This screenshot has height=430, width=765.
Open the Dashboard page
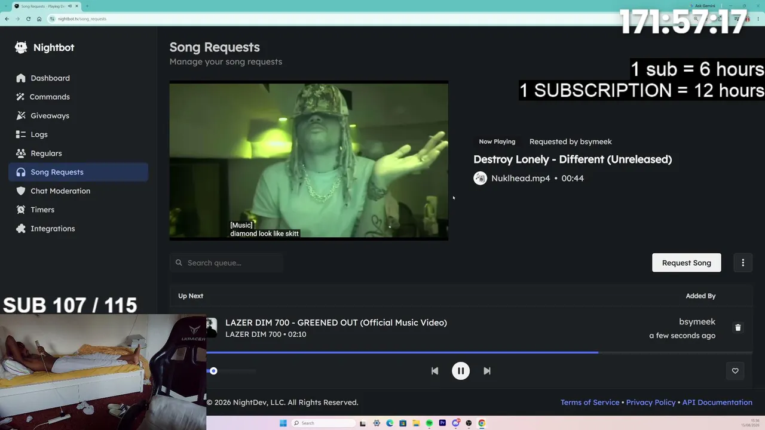coord(78,78)
